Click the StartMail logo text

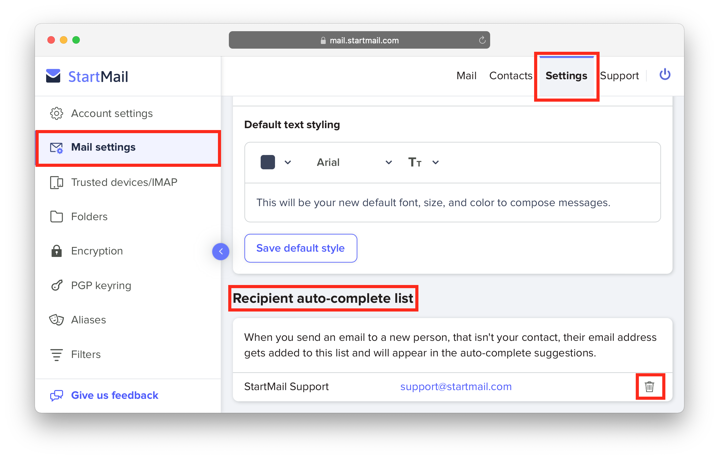[98, 76]
